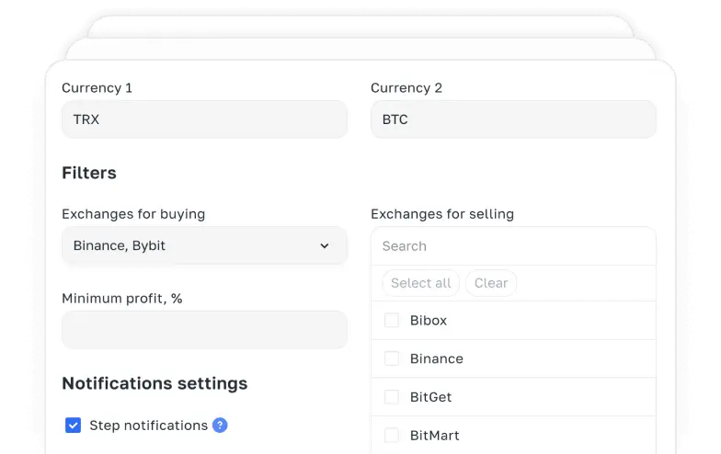This screenshot has height=454, width=721.
Task: Pick the BitGet row label
Action: (430, 397)
